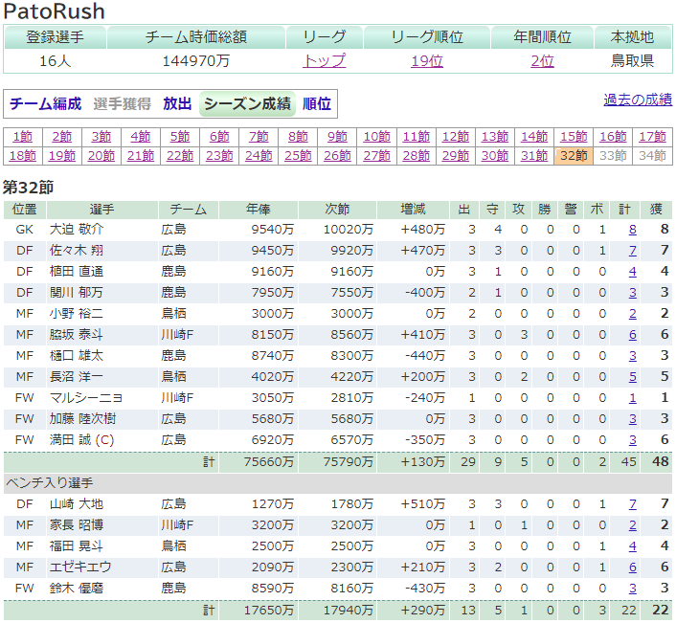Image resolution: width=676 pixels, height=623 pixels.
Task: Go to 31節 results
Action: tap(534, 156)
